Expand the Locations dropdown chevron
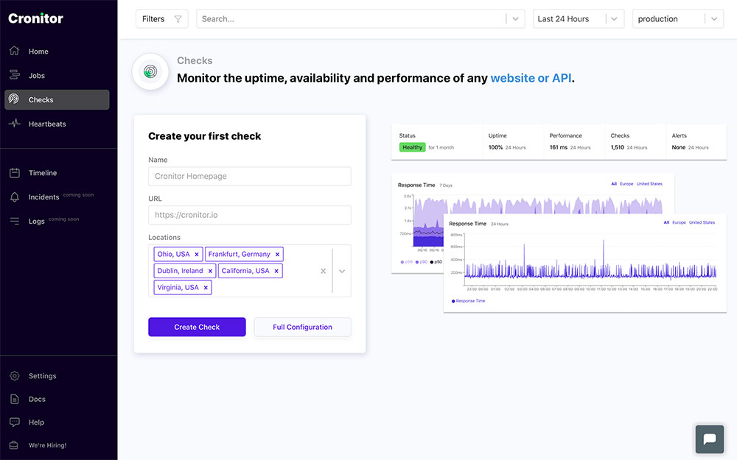This screenshot has width=737, height=460. 342,271
